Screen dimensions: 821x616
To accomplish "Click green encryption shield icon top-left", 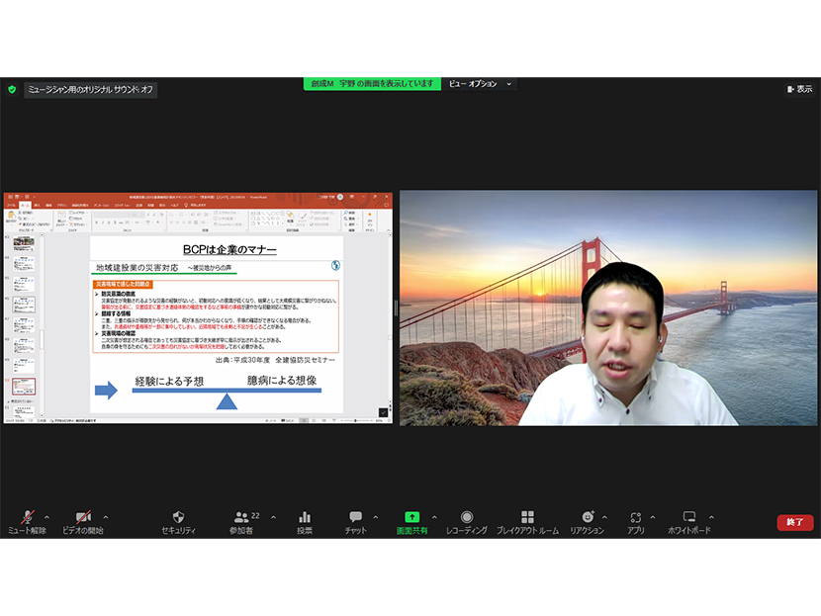I will click(x=12, y=89).
